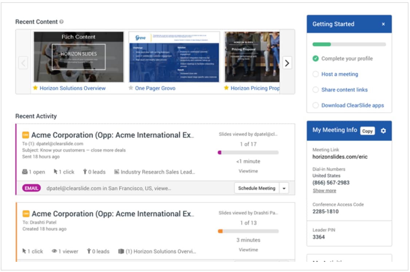
Task: Copy the meeting info
Action: click(x=367, y=131)
